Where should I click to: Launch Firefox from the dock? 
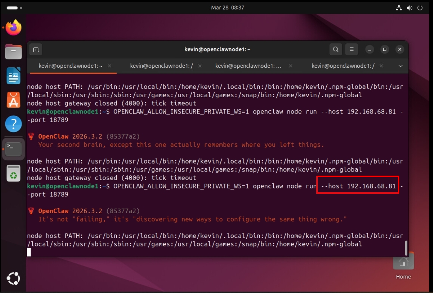(14, 28)
